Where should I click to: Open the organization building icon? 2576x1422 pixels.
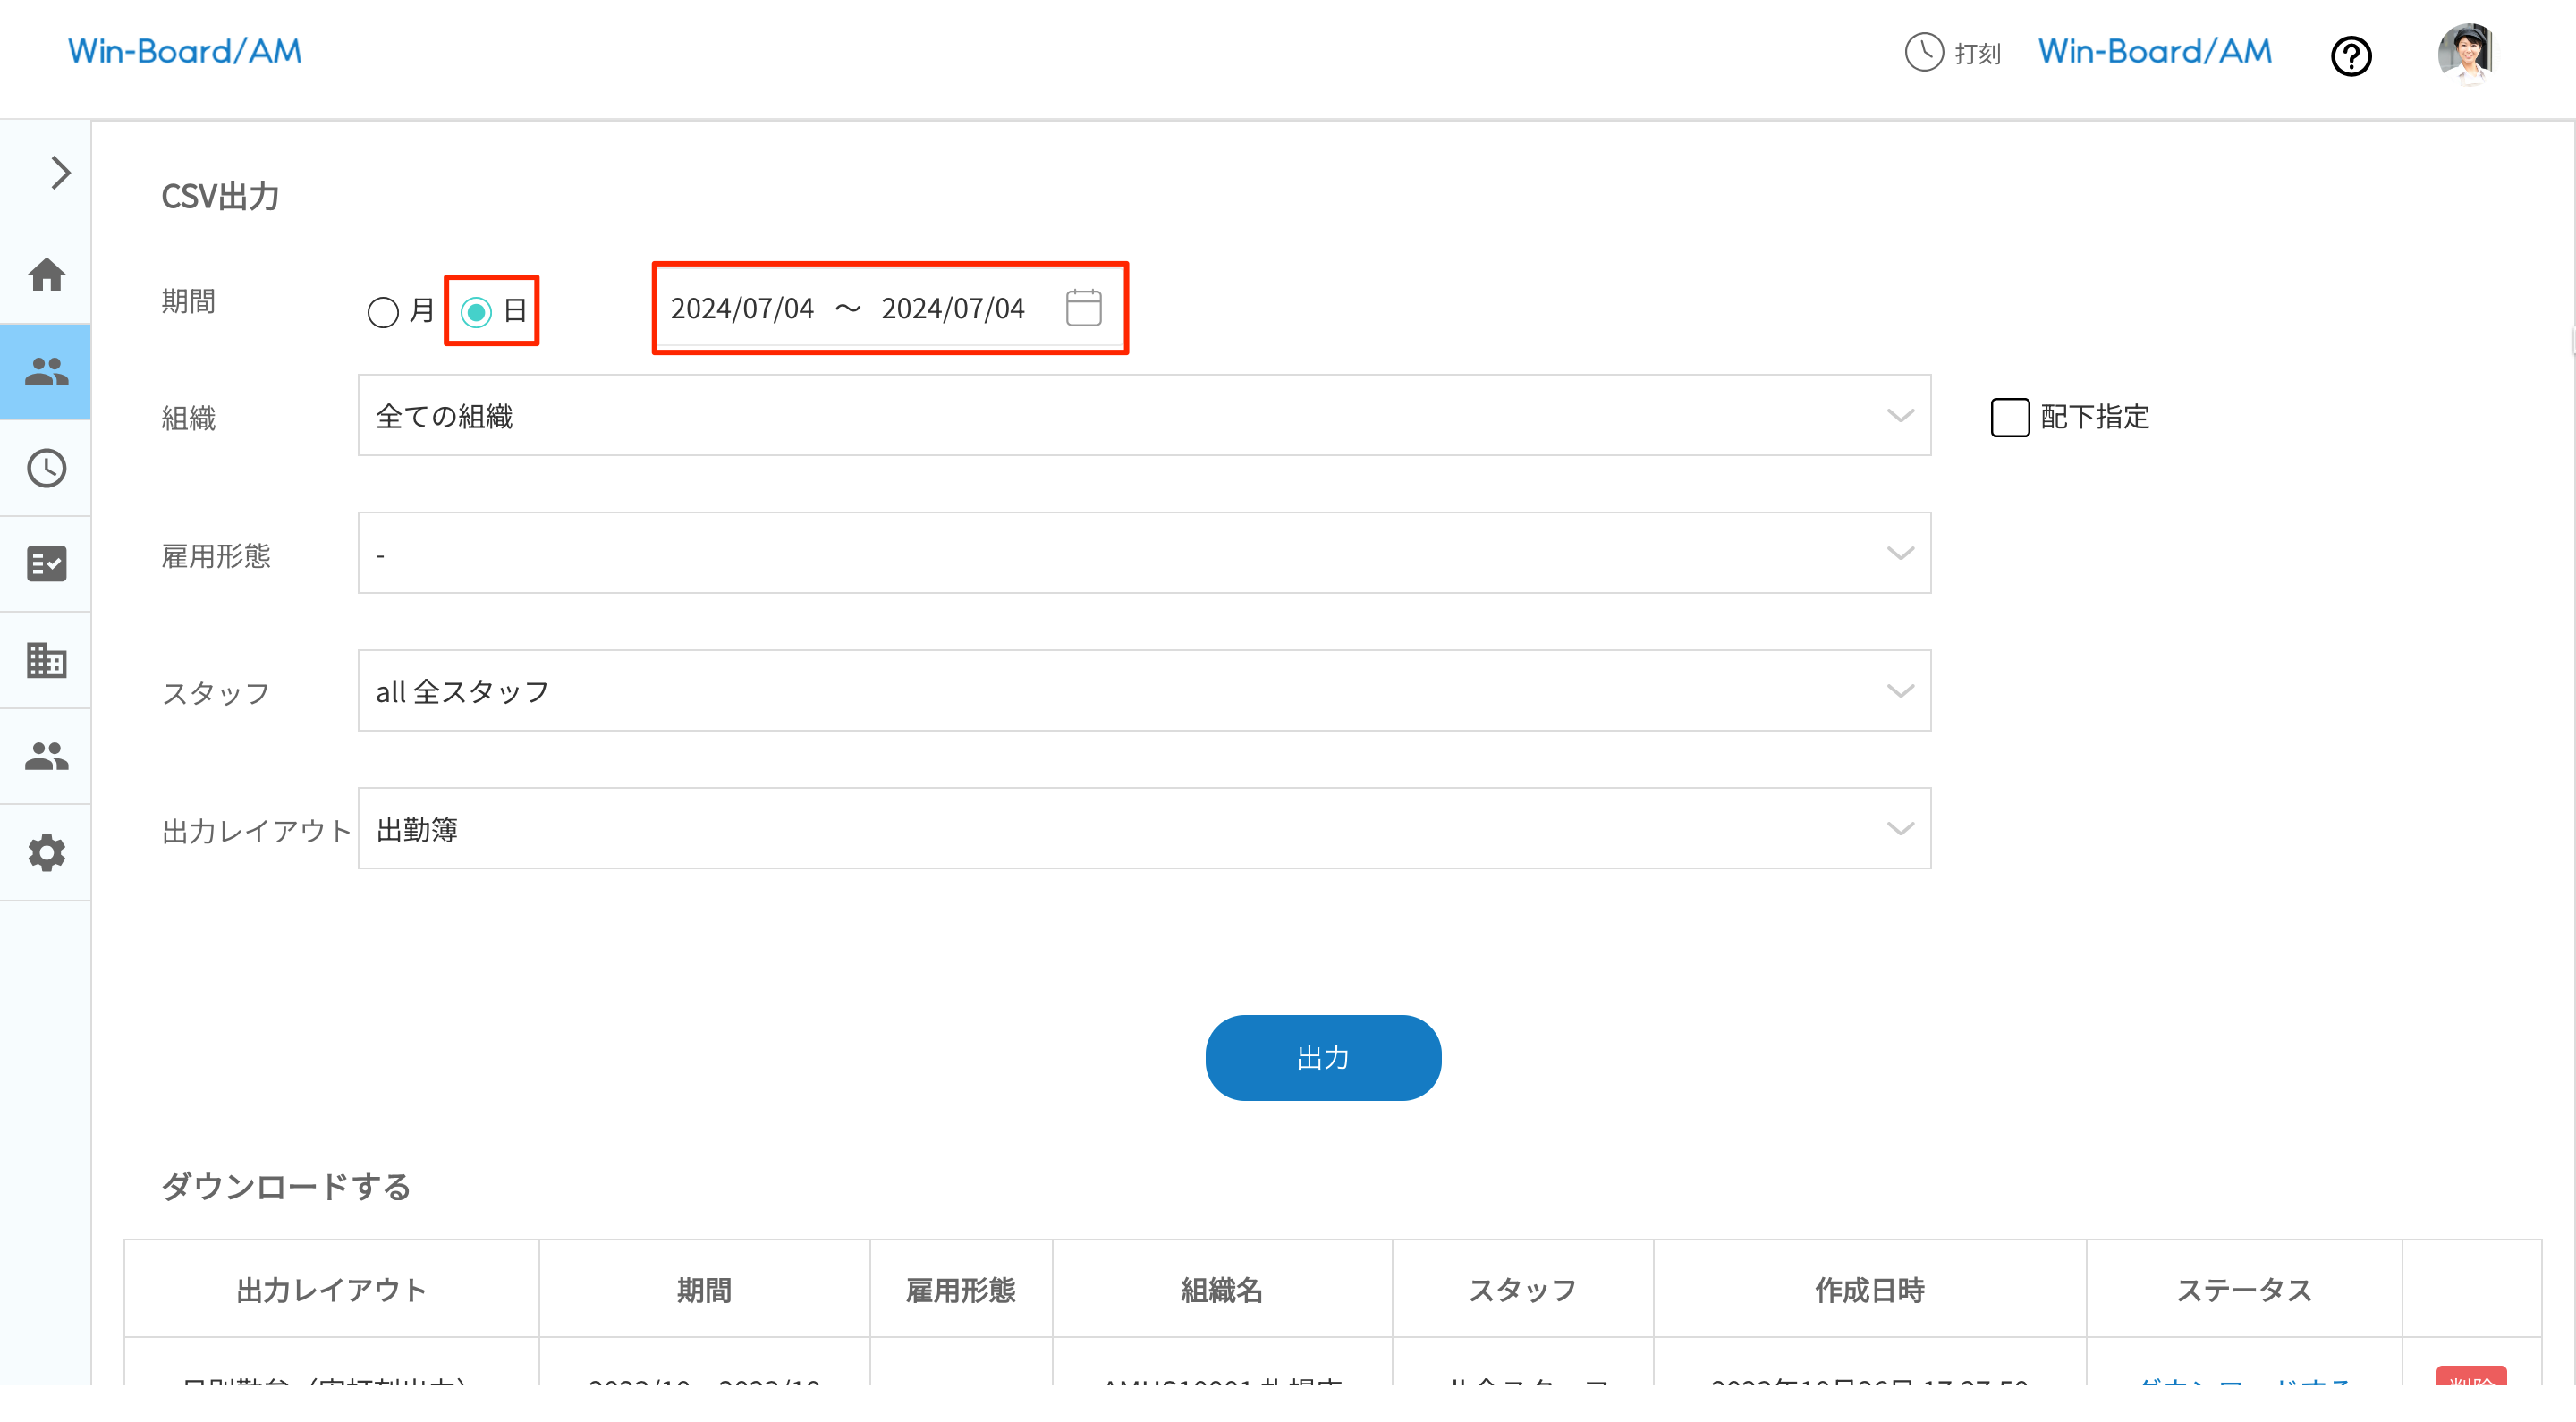tap(46, 659)
